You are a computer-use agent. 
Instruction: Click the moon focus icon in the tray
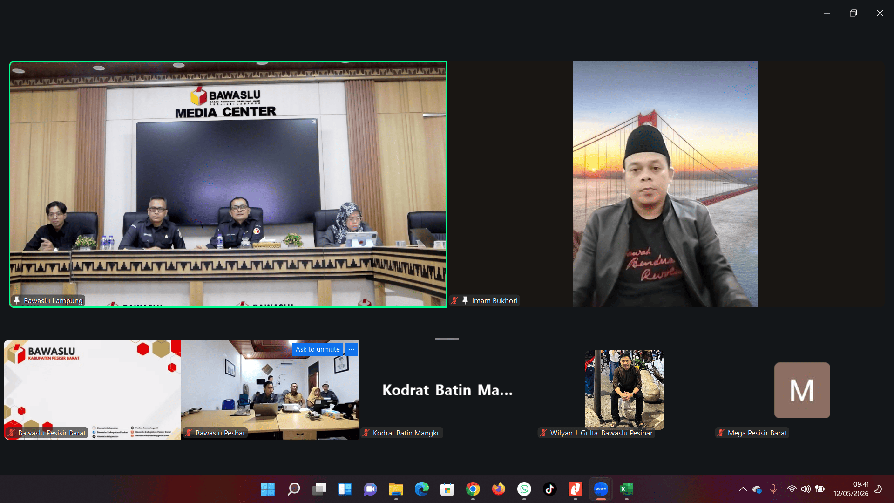(879, 489)
